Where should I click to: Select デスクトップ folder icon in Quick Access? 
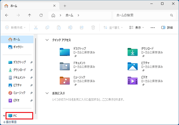pyautogui.click(x=65, y=52)
